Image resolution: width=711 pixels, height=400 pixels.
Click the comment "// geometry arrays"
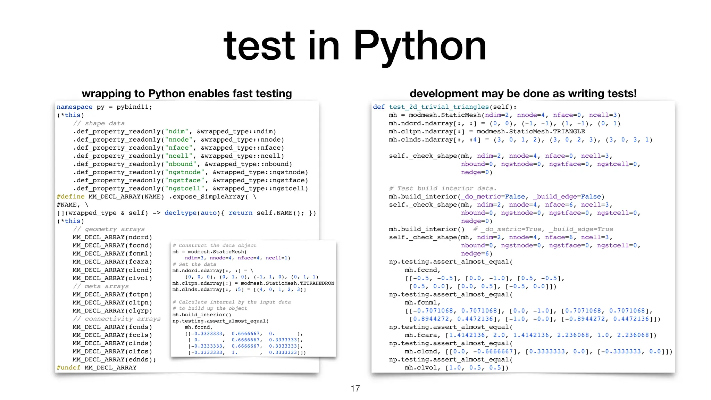[109, 229]
